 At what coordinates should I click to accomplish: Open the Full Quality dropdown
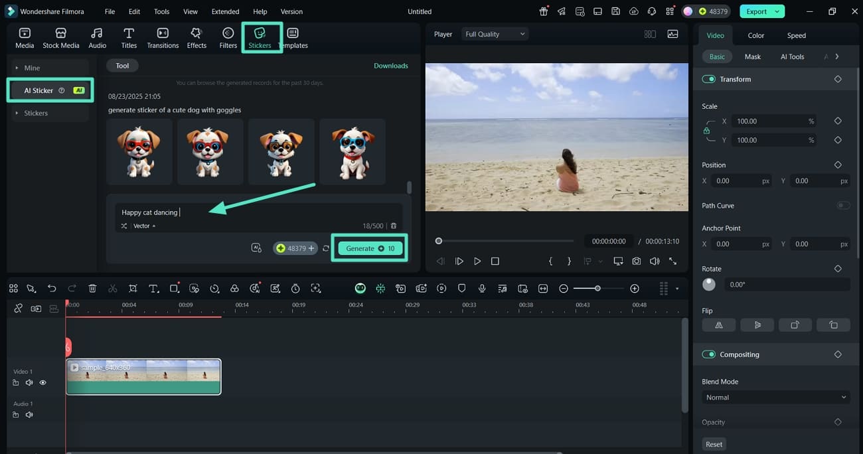click(495, 34)
